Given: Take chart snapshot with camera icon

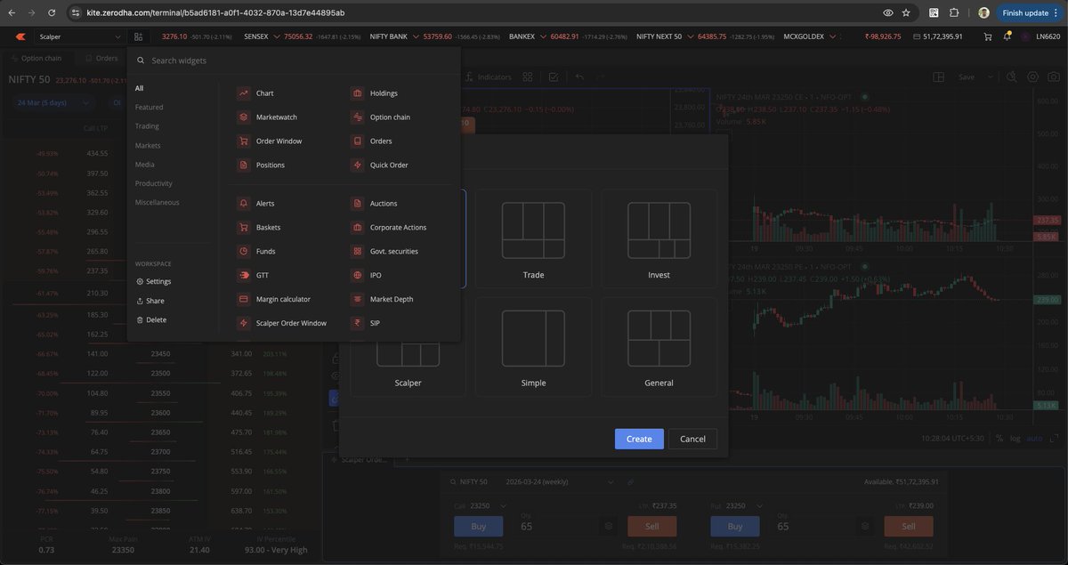Looking at the screenshot, I should click(1053, 77).
